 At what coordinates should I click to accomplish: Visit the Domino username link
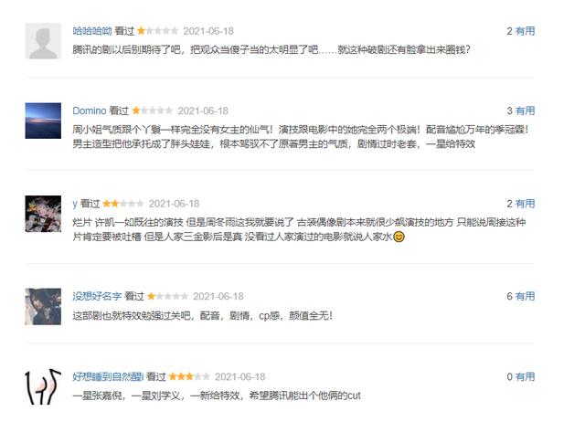[90, 111]
